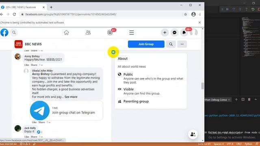Pause debugging in VS Code toolbar
The image size is (260, 146).
click(x=227, y=9)
